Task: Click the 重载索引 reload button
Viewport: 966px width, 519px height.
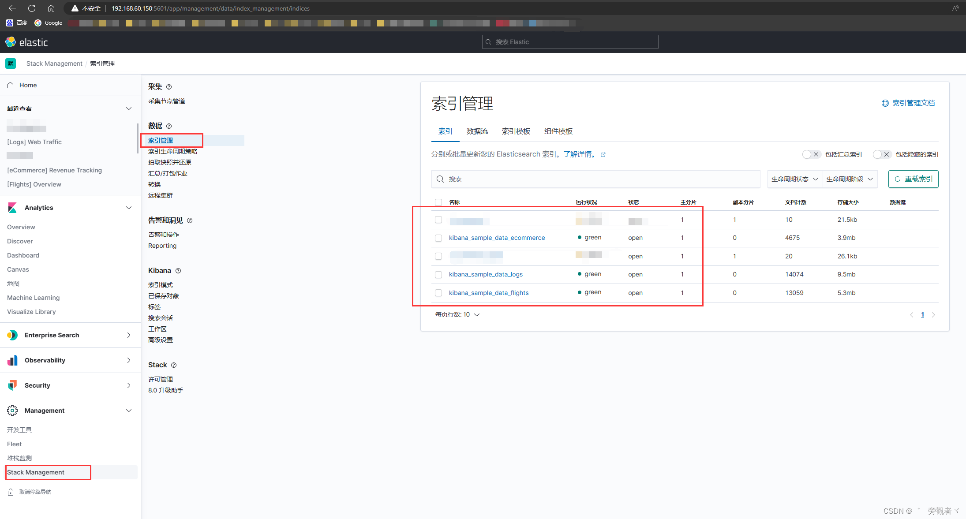Action: (913, 179)
